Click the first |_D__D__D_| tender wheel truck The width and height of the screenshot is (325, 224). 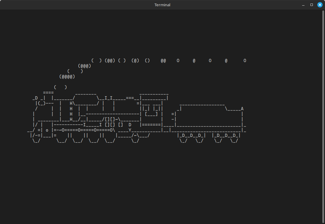(191, 135)
